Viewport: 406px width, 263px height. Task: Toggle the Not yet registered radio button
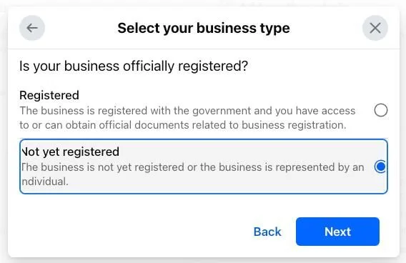click(x=380, y=167)
